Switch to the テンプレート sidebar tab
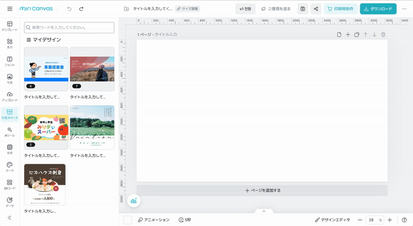Image resolution: width=413 pixels, height=226 pixels. [9, 26]
